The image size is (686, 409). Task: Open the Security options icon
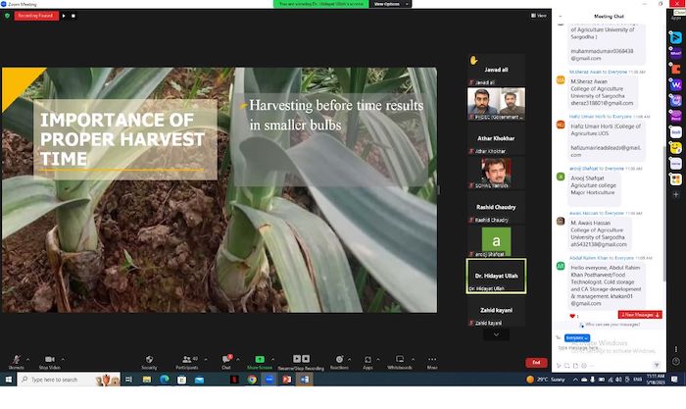coord(149,361)
